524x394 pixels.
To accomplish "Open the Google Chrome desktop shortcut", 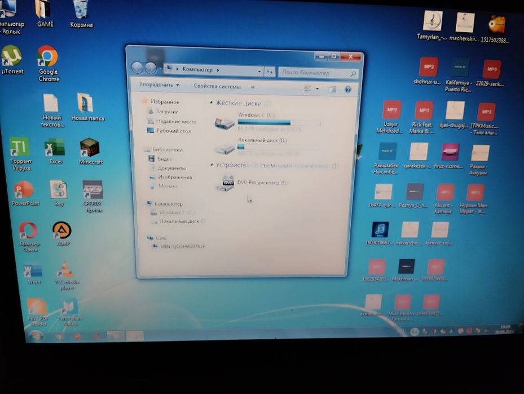I will click(48, 64).
